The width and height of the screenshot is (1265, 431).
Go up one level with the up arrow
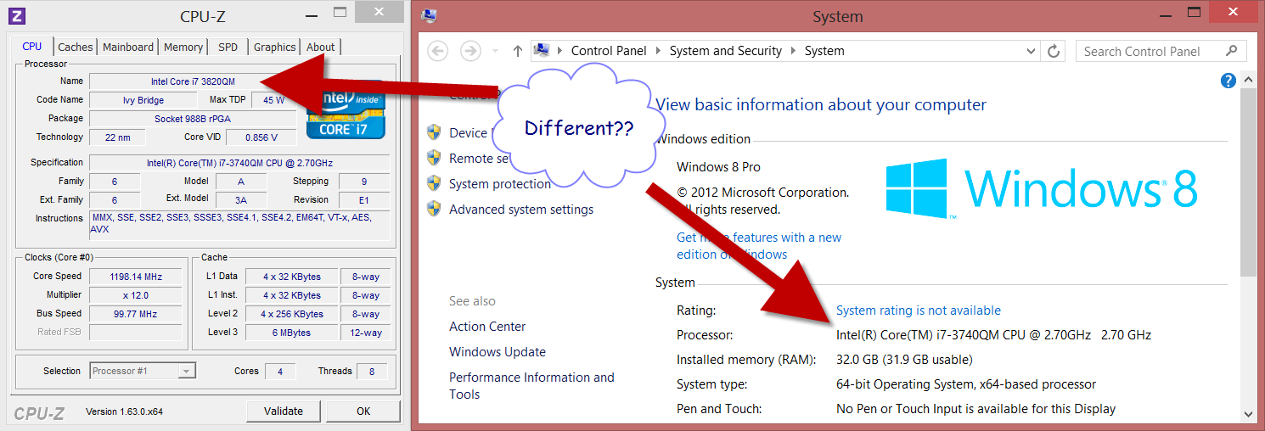pyautogui.click(x=517, y=51)
